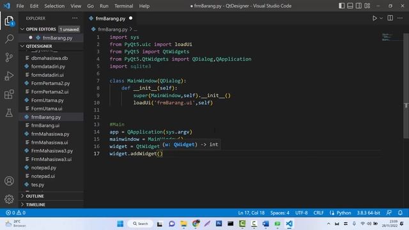The image size is (409, 230).
Task: Open the Edit menu
Action: tap(34, 6)
